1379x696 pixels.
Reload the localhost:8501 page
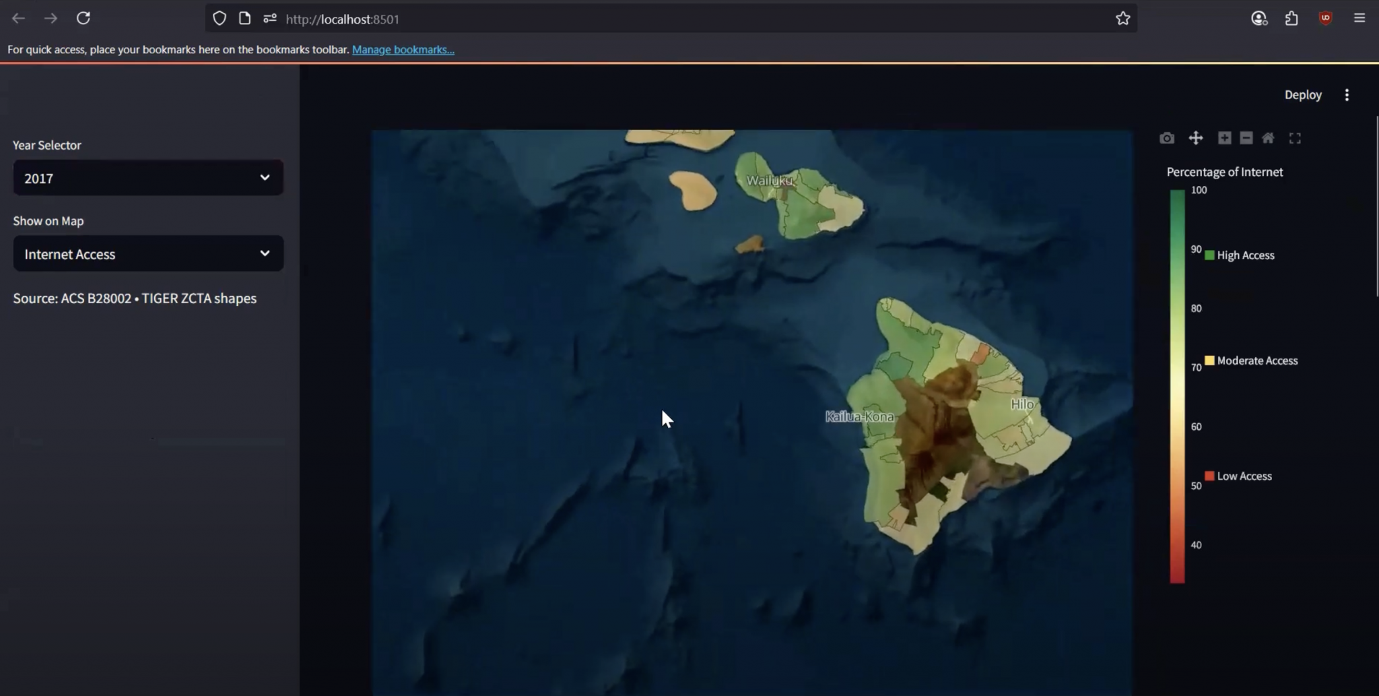83,18
